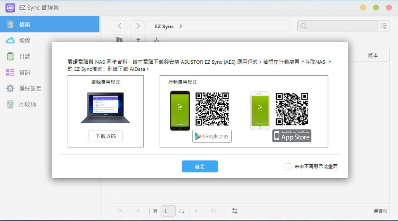Close window with red button
Screen dimensions: 398x221
coord(389,7)
